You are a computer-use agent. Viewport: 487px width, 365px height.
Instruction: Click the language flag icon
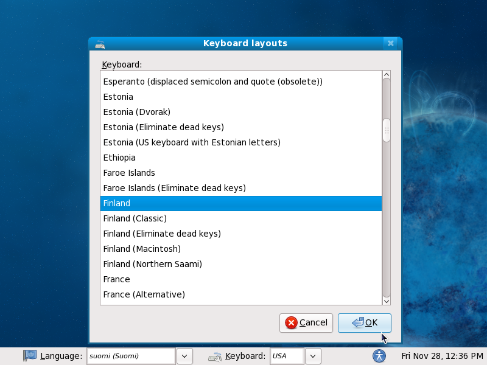(x=30, y=356)
